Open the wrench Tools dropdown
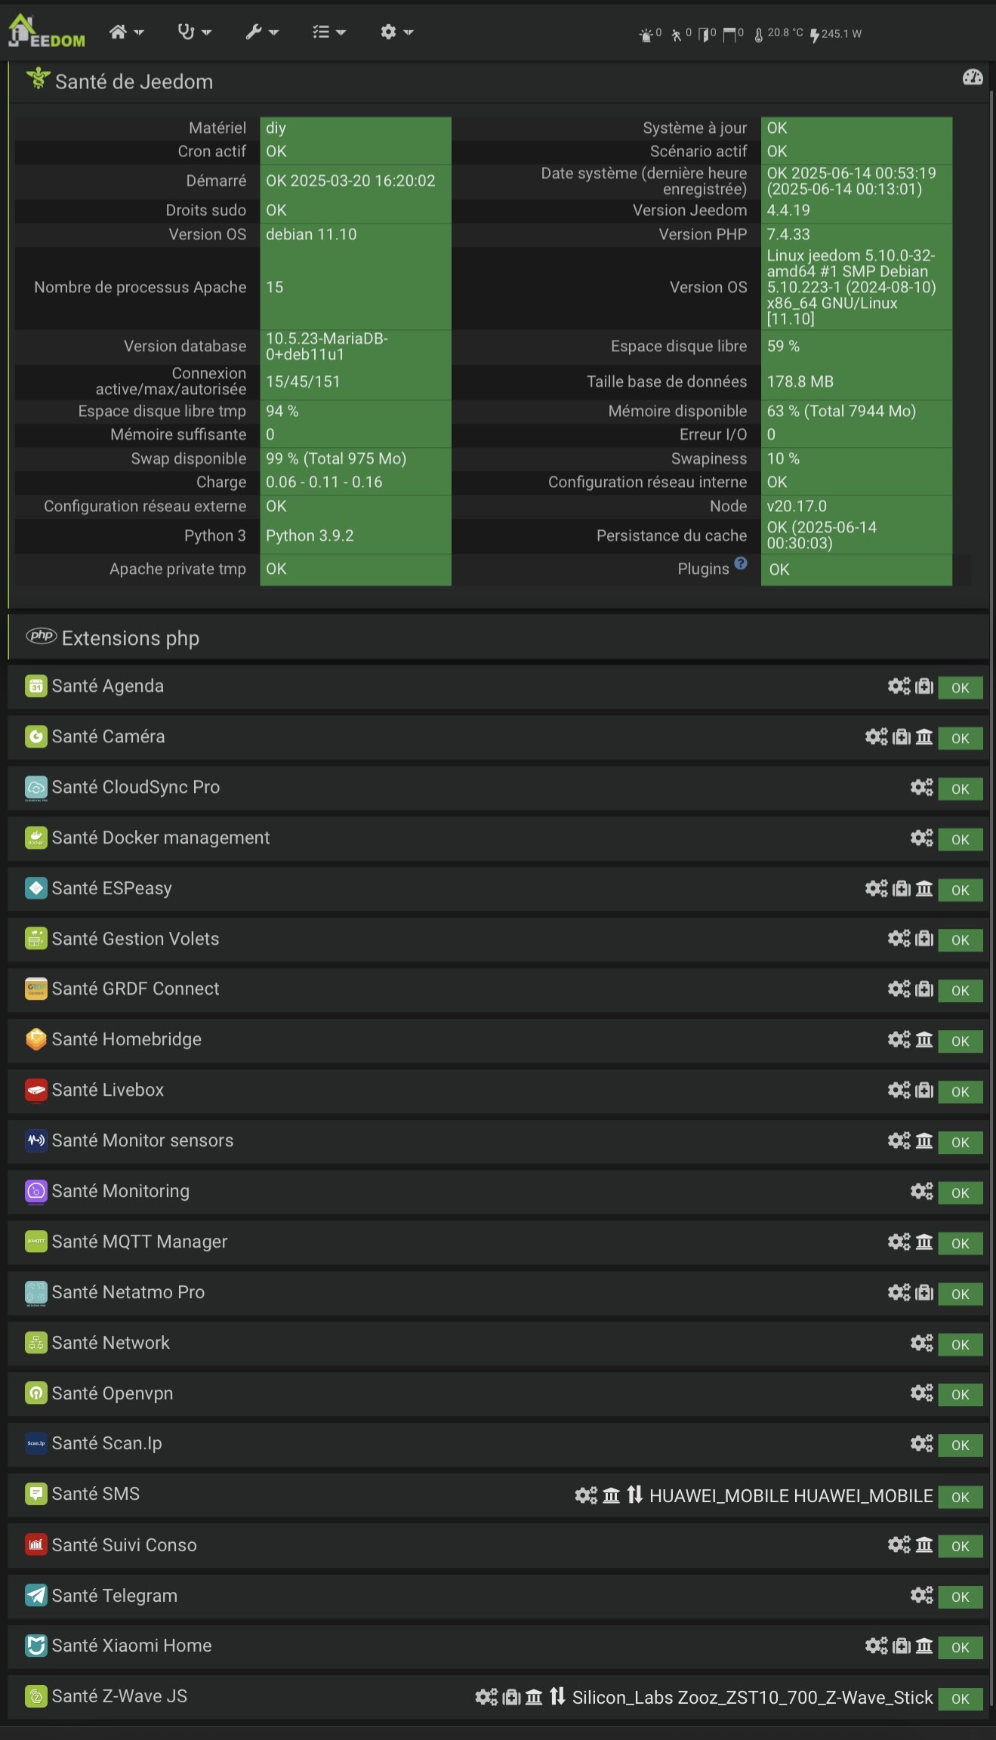This screenshot has height=1740, width=996. click(261, 32)
